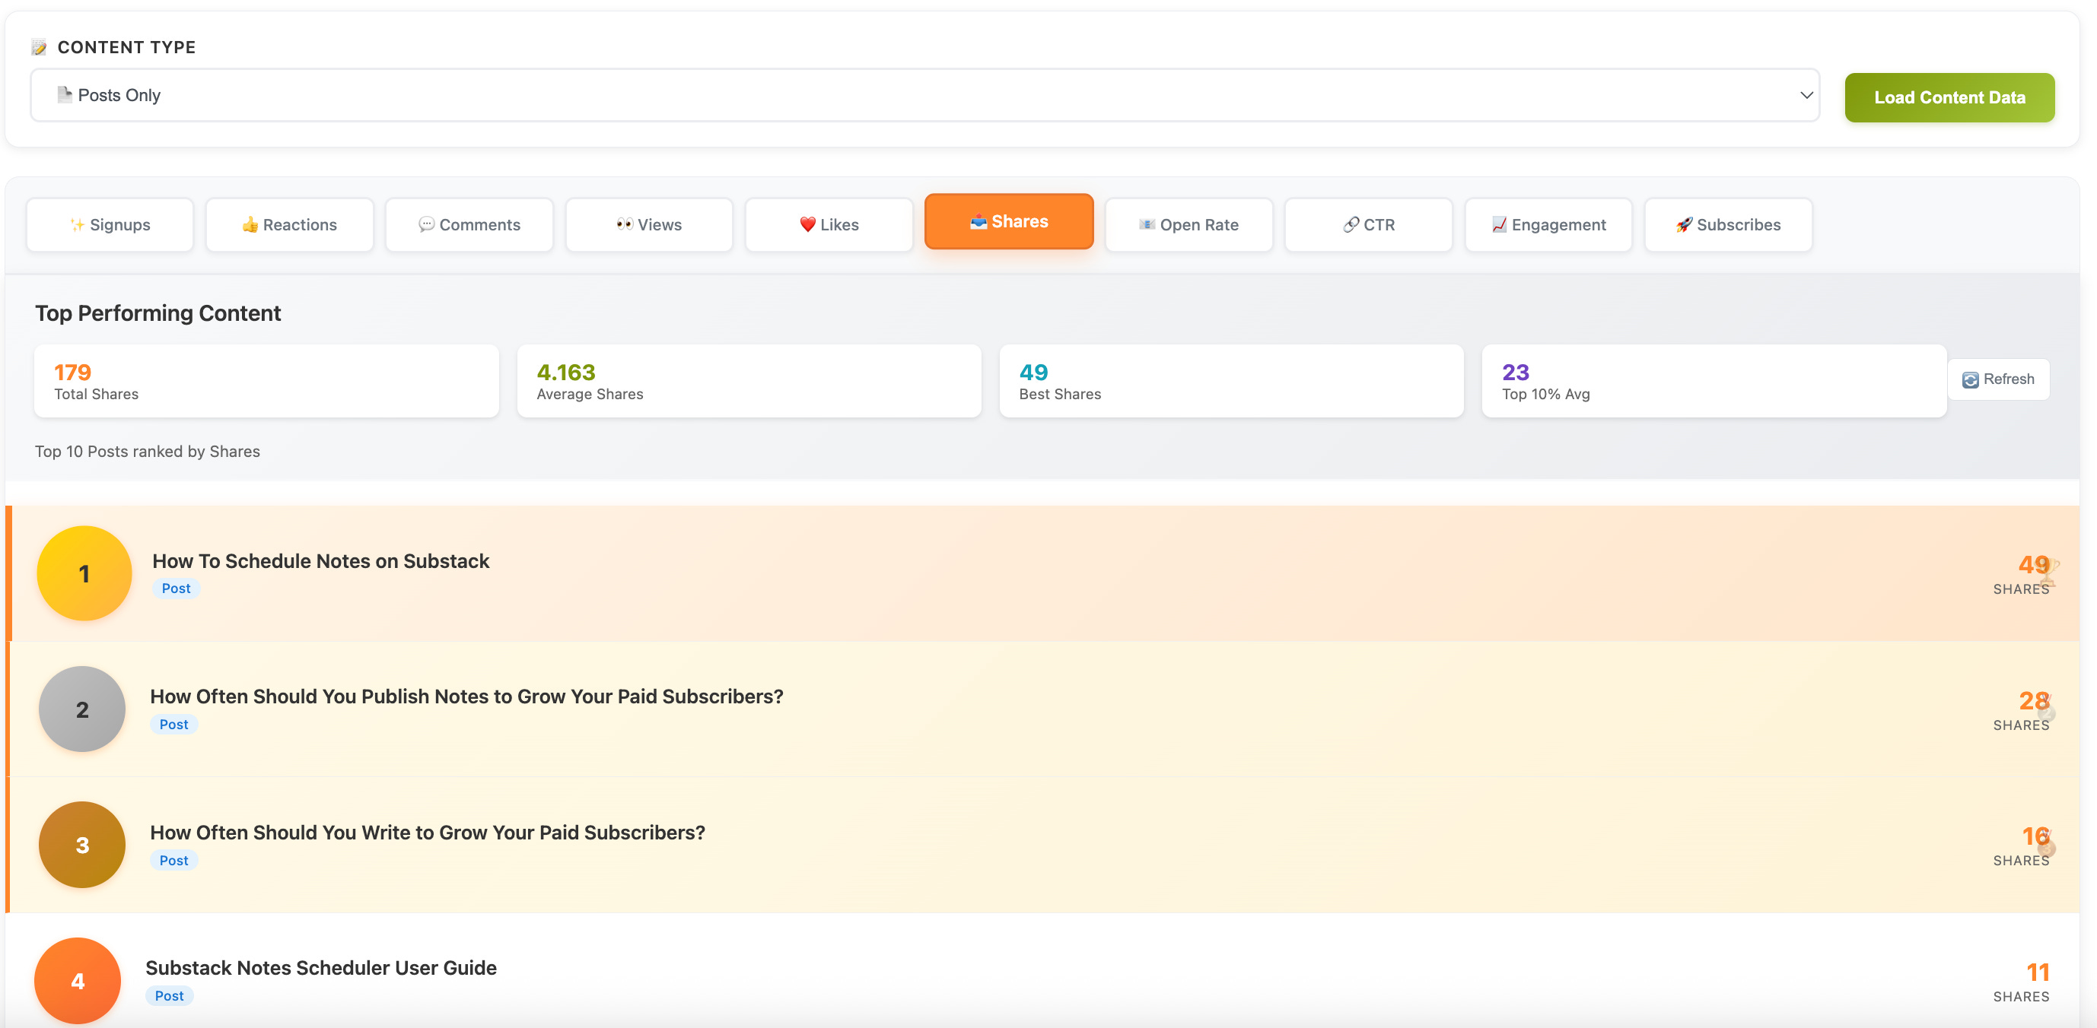Viewport: 2097px width, 1028px height.
Task: Switch to the Signups tab
Action: click(x=110, y=224)
